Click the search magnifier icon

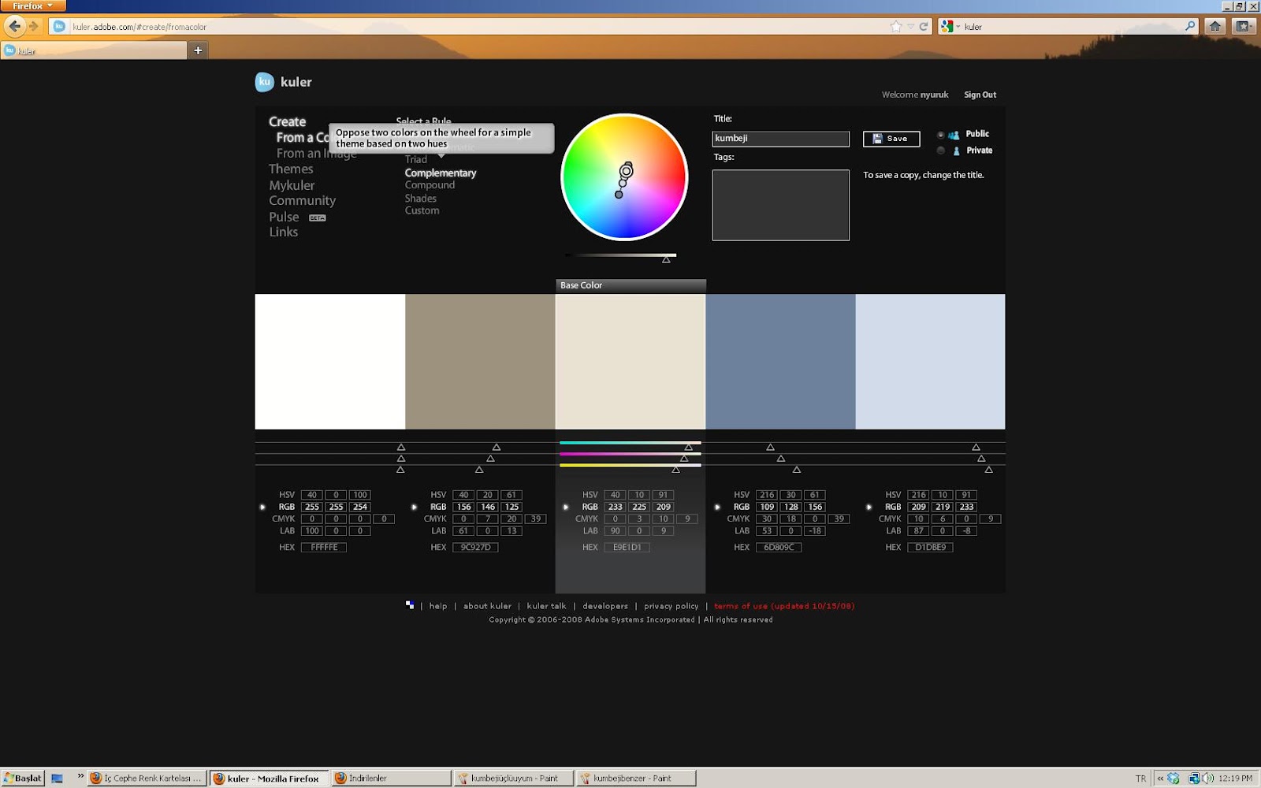click(x=1190, y=26)
